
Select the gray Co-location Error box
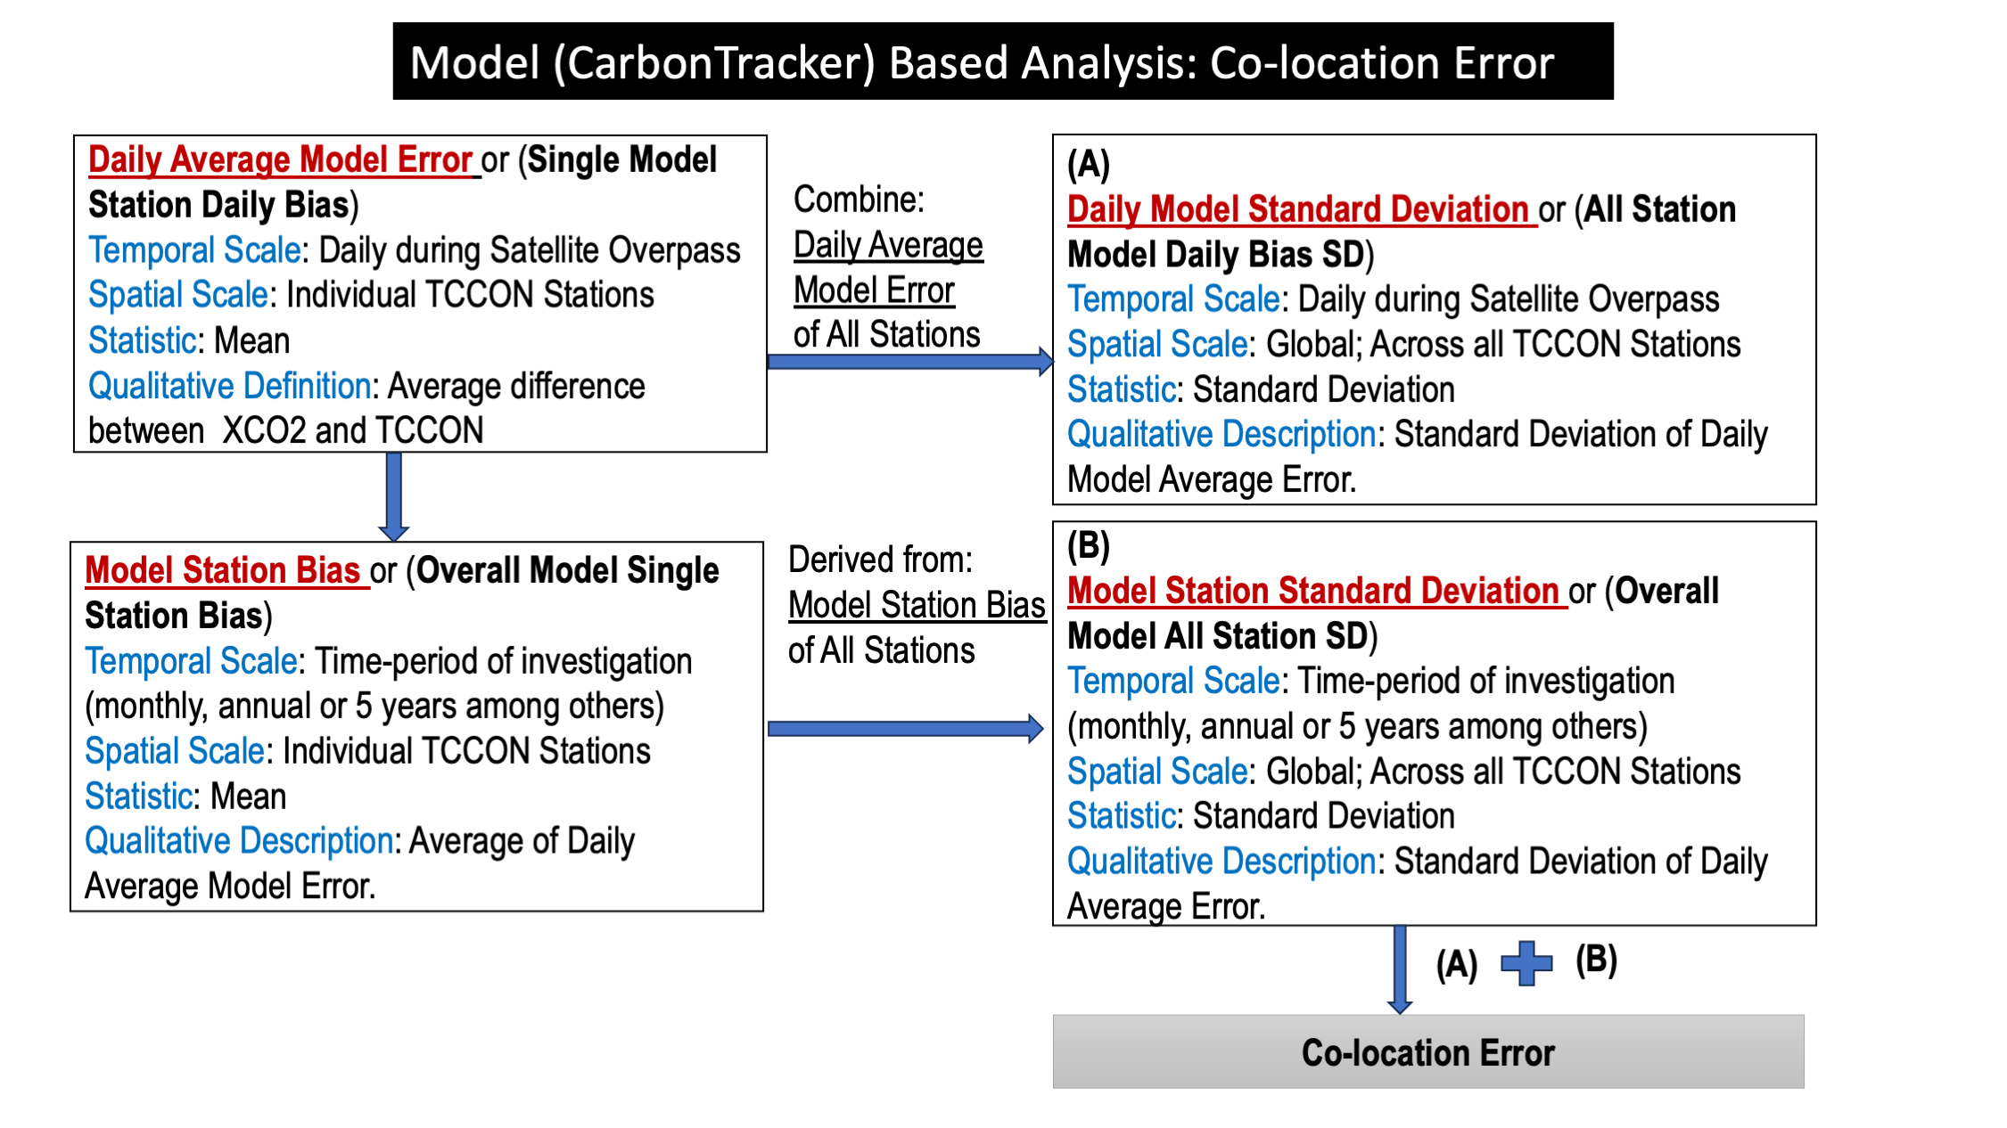1427,1052
